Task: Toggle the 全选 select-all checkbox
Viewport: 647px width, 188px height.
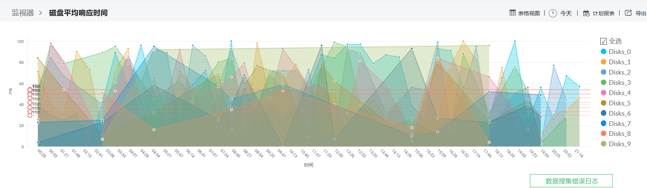Action: click(x=604, y=41)
